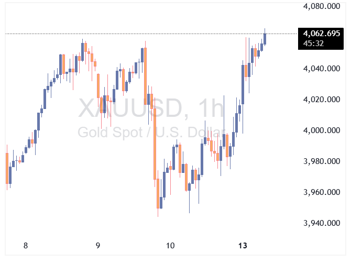This screenshot has width=351, height=263.
Task: Click date label 8 on time axis
Action: click(25, 245)
